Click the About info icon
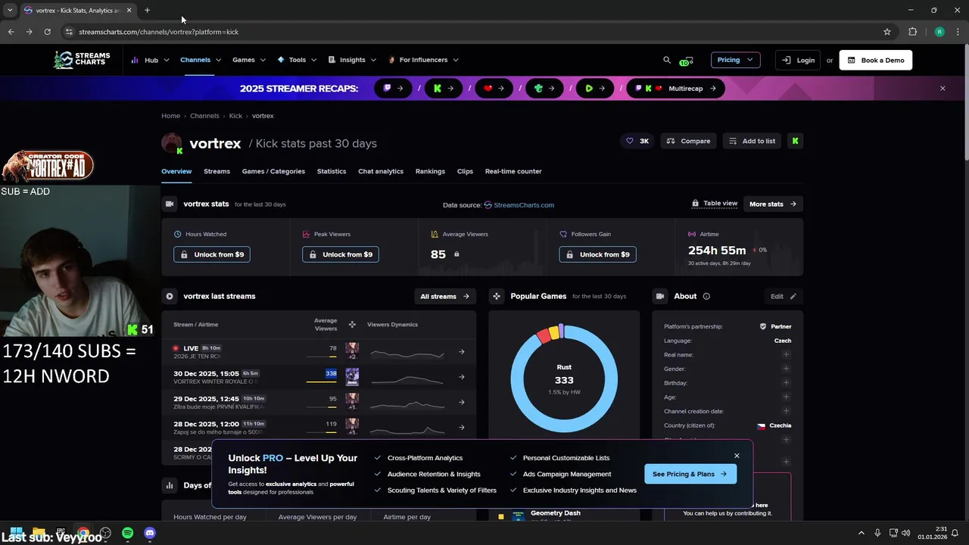This screenshot has width=969, height=545. pos(706,296)
